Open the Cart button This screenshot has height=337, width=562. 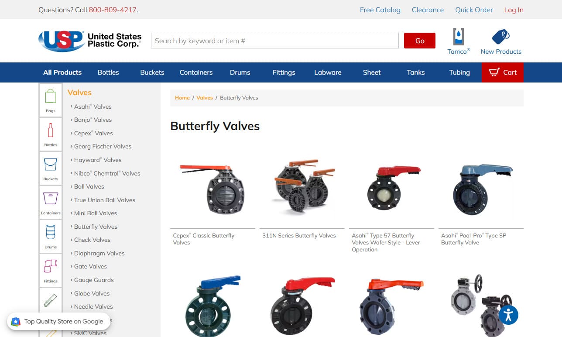coord(502,72)
